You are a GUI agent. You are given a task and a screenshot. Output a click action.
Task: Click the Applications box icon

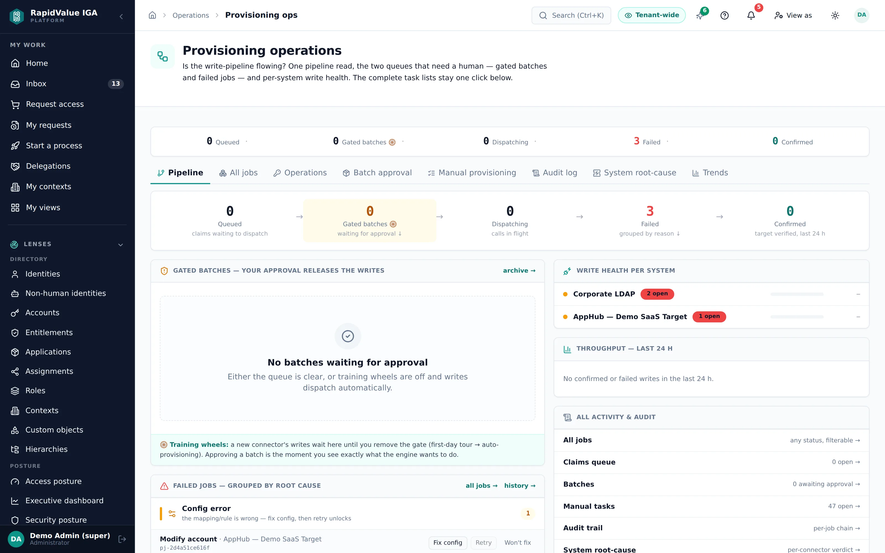point(15,352)
